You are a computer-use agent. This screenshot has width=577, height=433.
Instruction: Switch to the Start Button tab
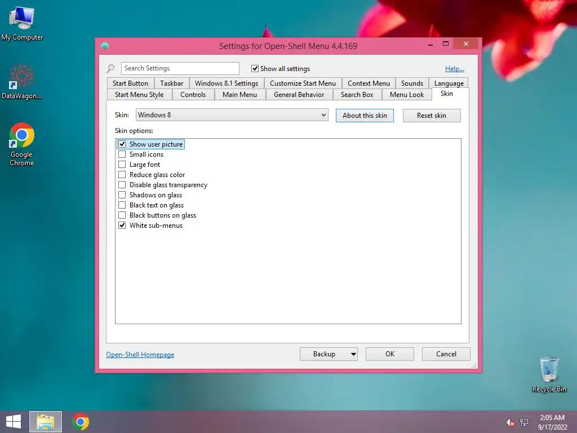pyautogui.click(x=130, y=83)
